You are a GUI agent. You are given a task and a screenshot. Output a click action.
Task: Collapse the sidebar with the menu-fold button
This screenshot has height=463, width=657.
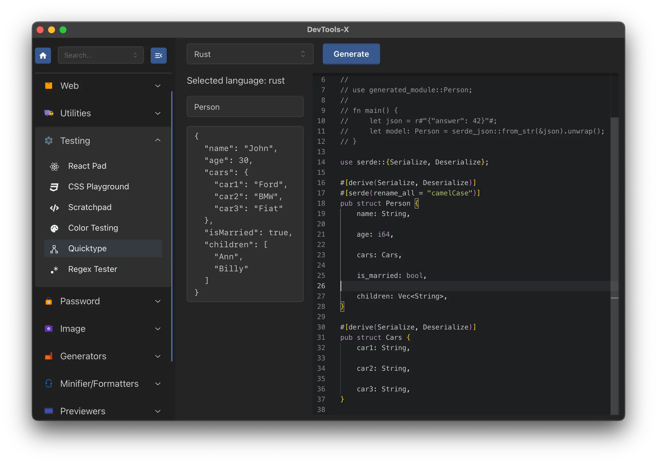point(158,55)
